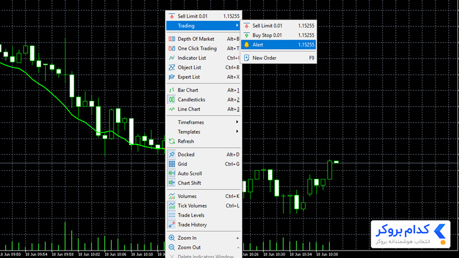The height and width of the screenshot is (258, 459).
Task: Switch chart to Candlesticks mode
Action: click(x=204, y=100)
